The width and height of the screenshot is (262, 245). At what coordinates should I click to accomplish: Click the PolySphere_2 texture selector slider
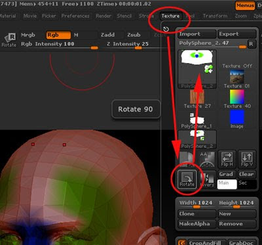point(212,44)
